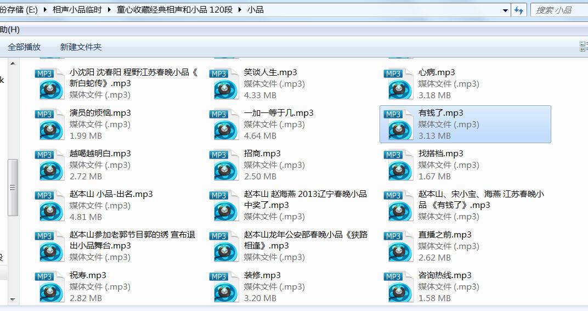The image size is (588, 311).
Task: Click the 1.99 MB size text
Action: tap(86, 136)
